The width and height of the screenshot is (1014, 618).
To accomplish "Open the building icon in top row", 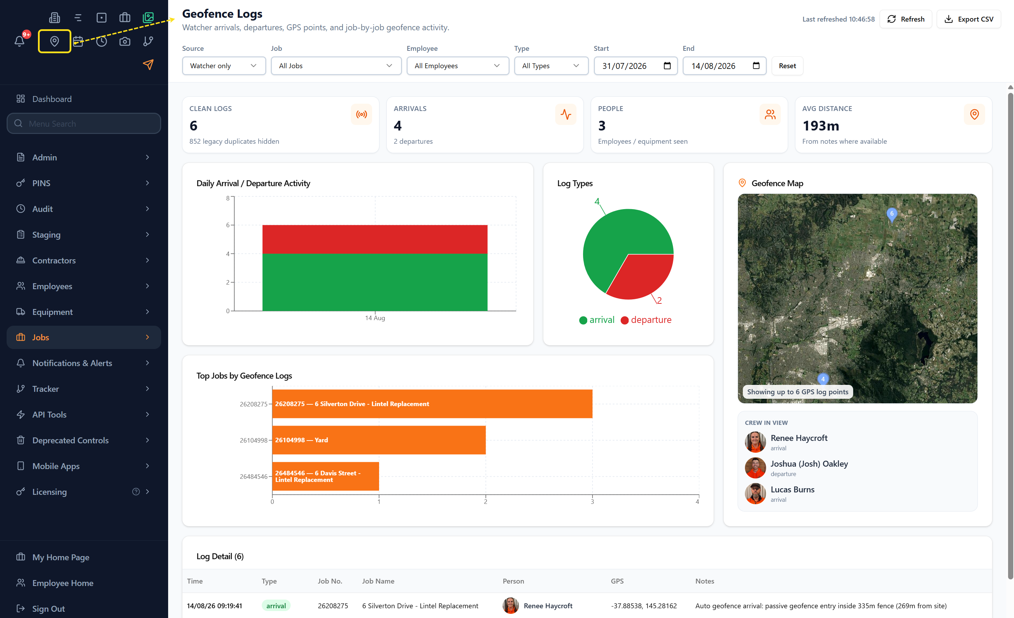I will click(x=54, y=18).
